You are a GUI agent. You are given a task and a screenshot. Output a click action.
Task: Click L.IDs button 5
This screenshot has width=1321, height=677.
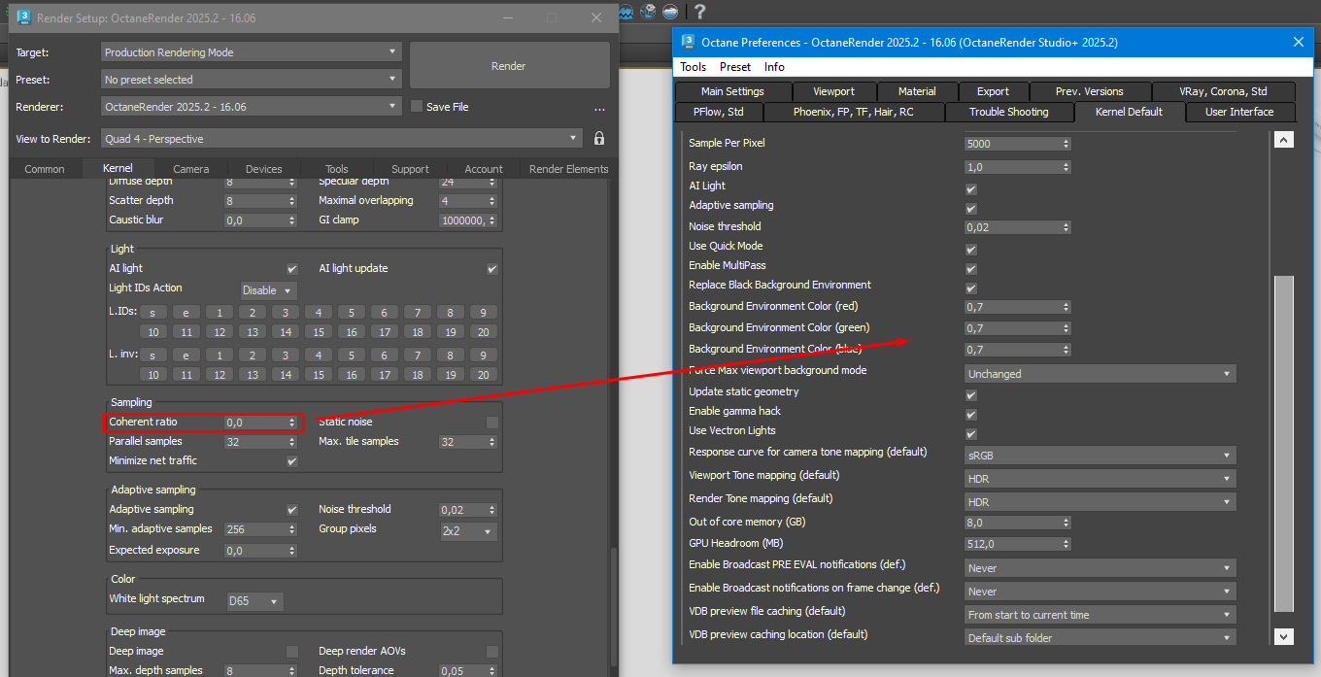[x=351, y=313]
